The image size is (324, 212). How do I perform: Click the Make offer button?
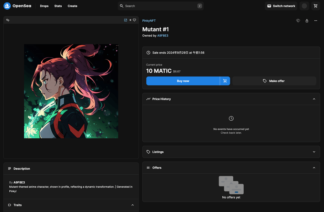[274, 81]
